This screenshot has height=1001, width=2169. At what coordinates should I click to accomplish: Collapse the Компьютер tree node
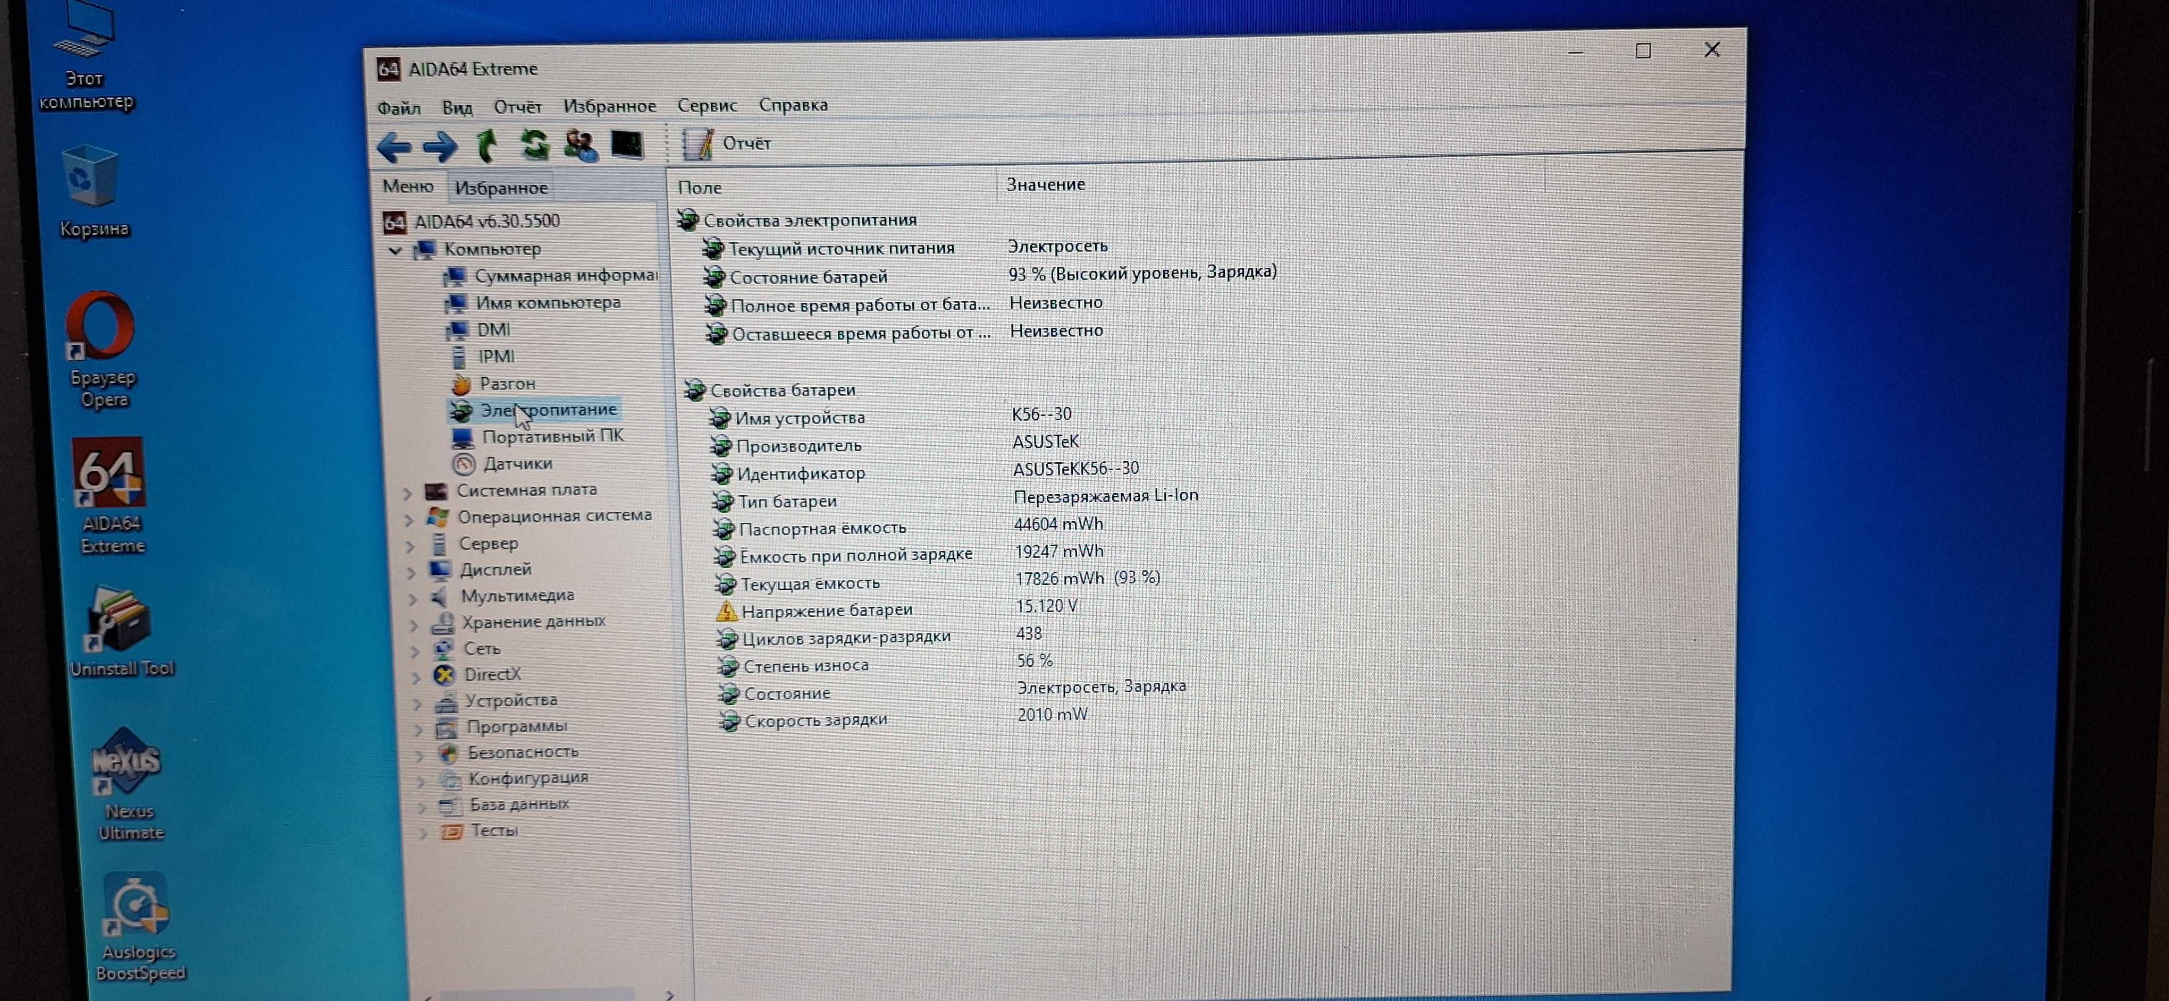point(395,251)
